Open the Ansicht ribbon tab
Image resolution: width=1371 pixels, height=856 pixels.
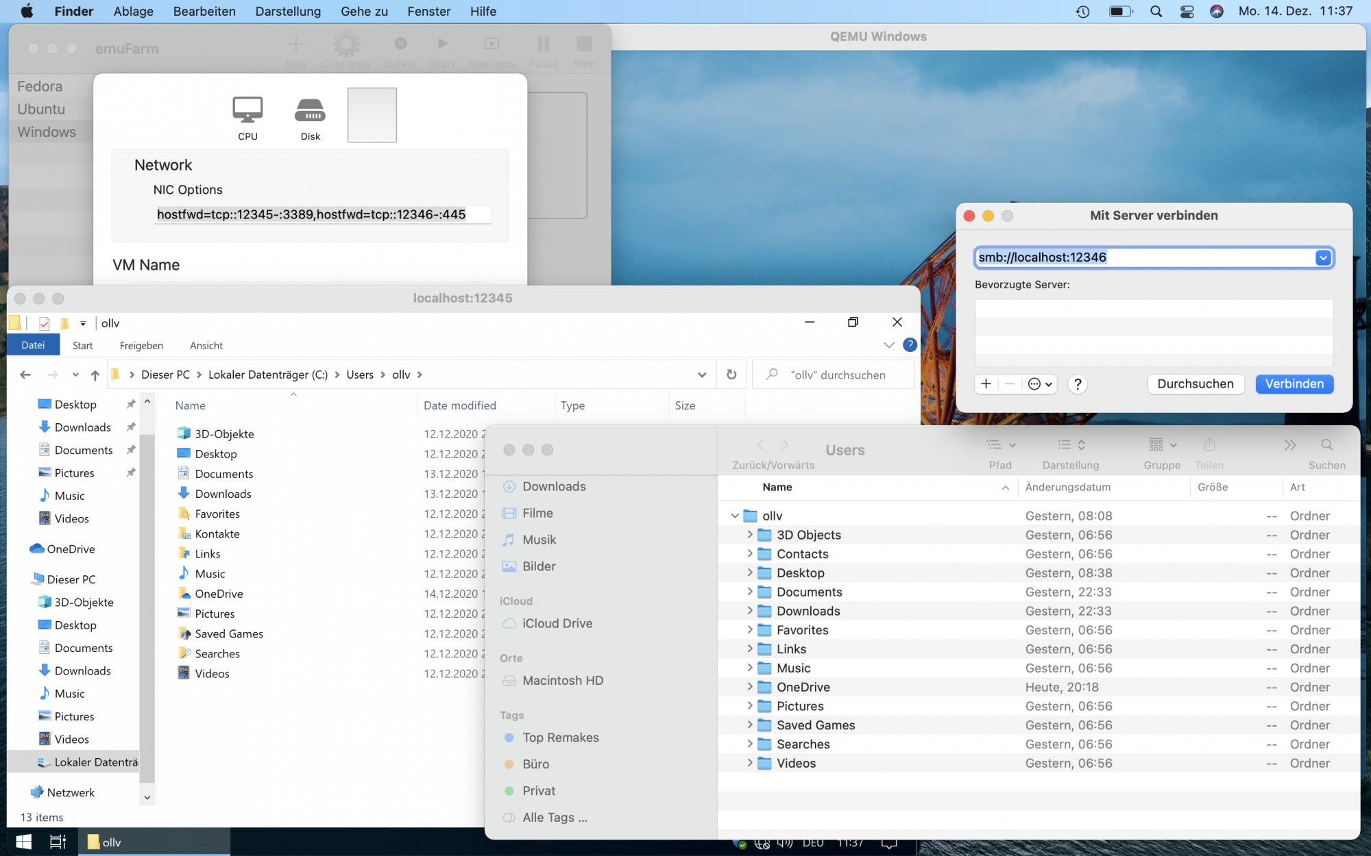pos(206,345)
